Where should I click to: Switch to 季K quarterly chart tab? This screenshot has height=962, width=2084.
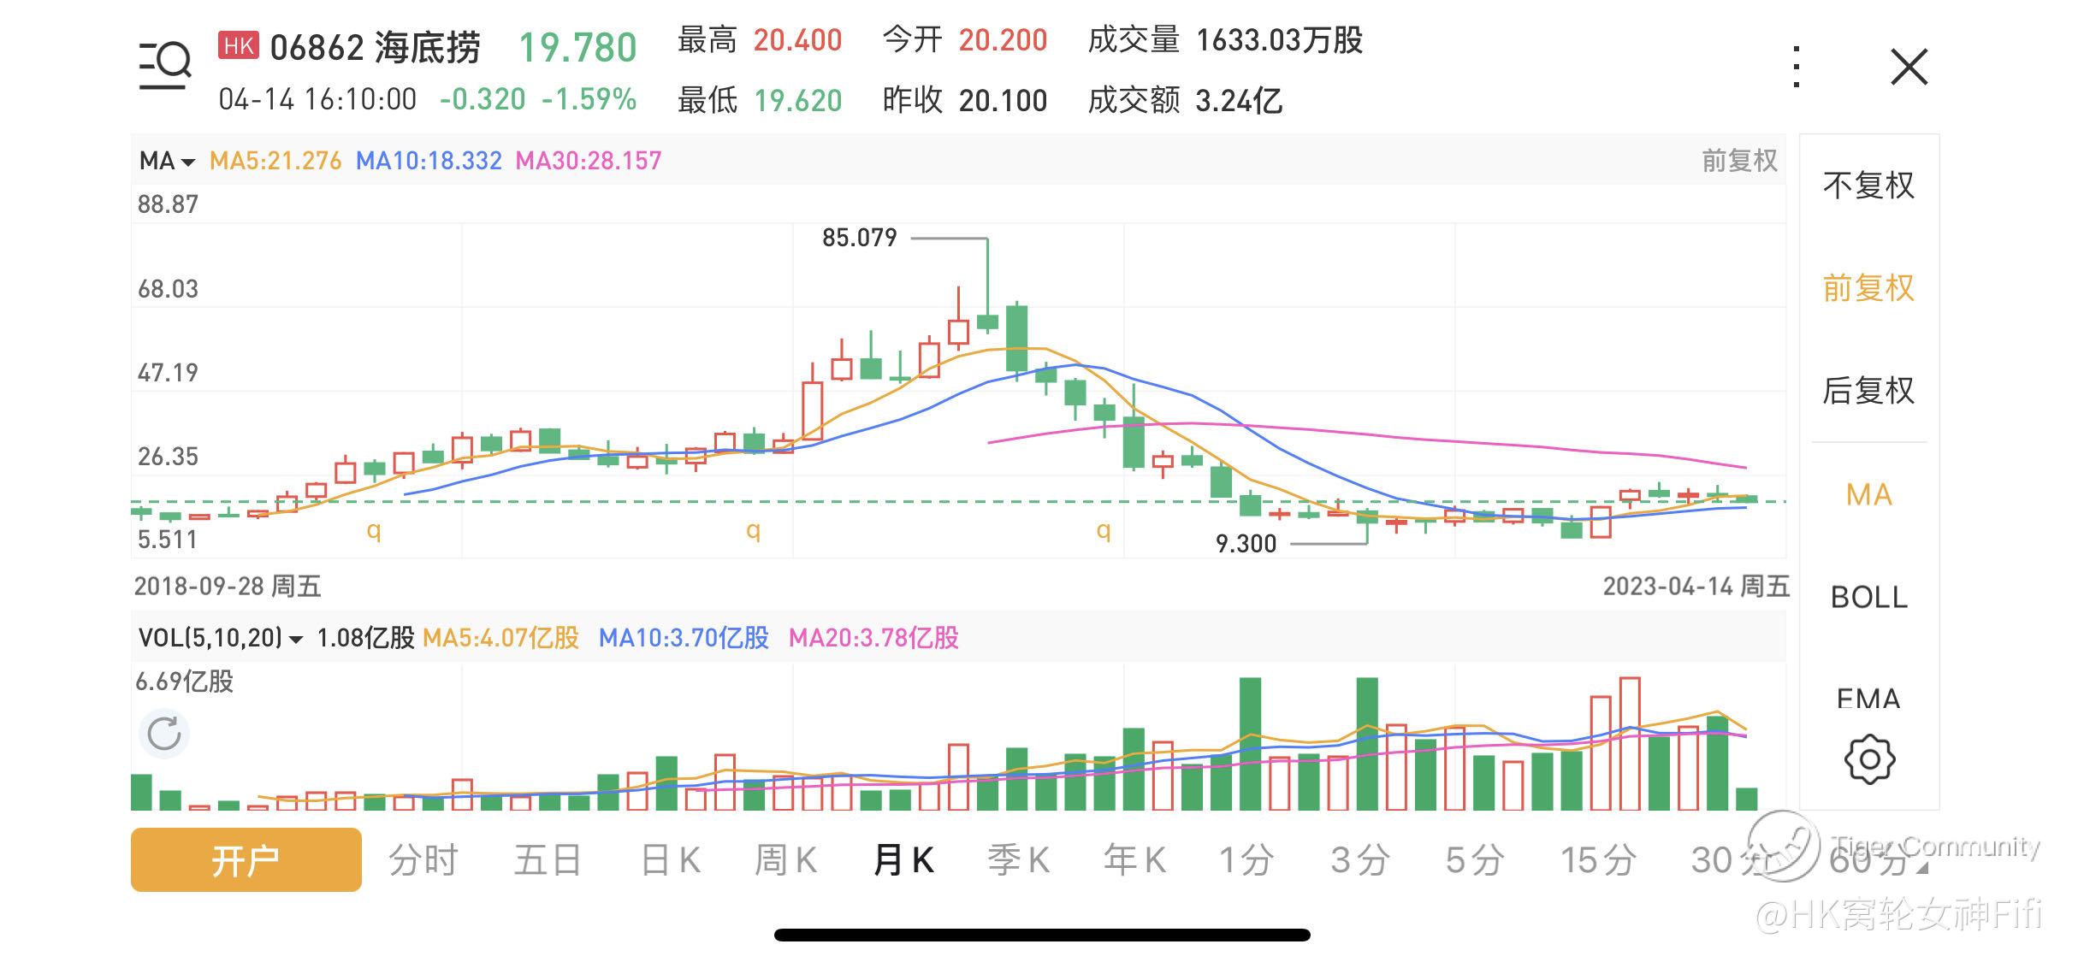tap(1018, 860)
